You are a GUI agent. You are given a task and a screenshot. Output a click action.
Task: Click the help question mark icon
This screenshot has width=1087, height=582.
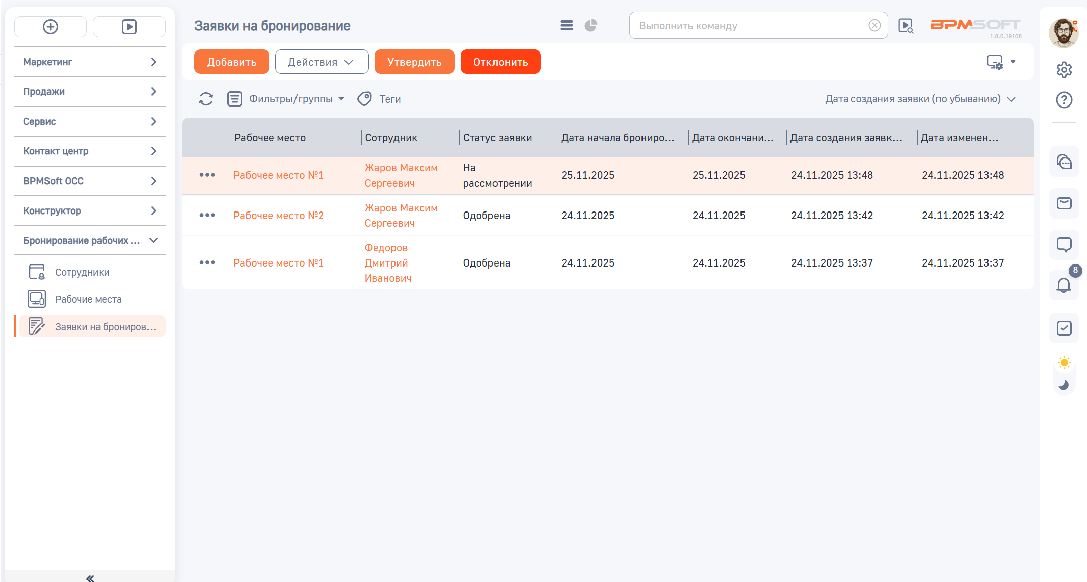click(x=1064, y=100)
